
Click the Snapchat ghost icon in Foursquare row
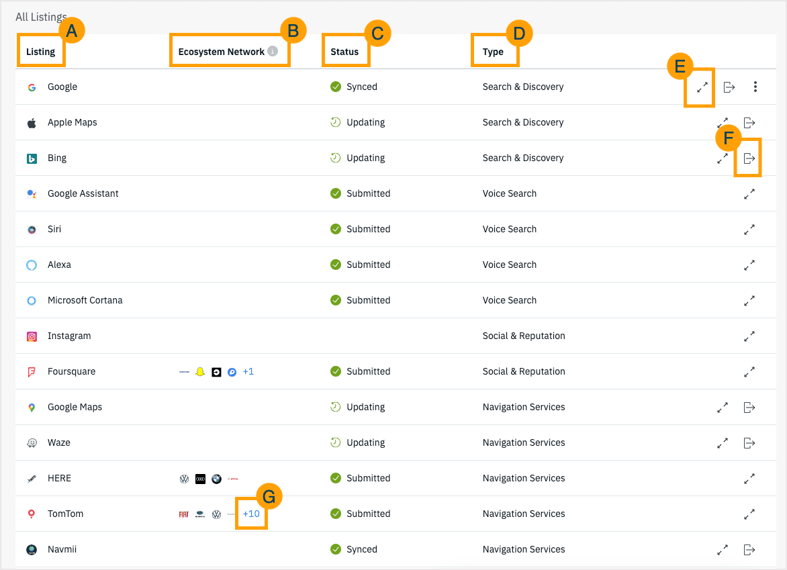coord(200,372)
